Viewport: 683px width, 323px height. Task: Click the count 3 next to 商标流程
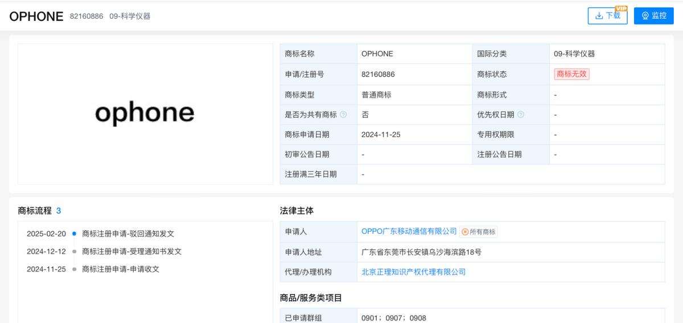[x=59, y=211]
